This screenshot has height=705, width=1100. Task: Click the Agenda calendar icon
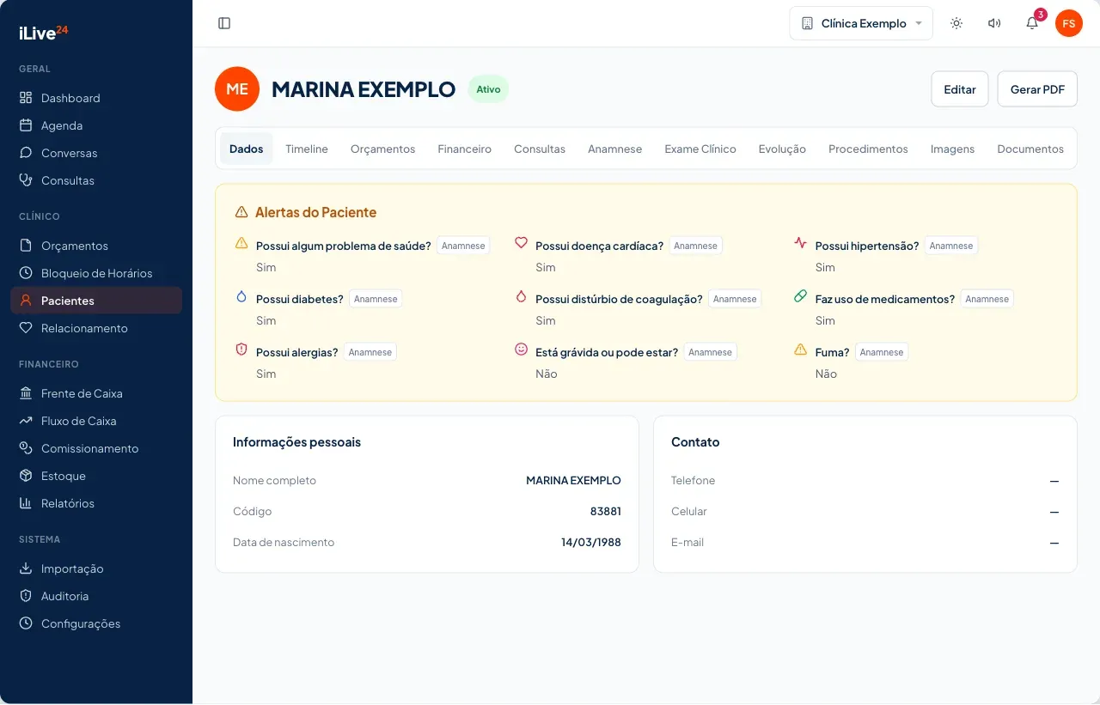(26, 125)
